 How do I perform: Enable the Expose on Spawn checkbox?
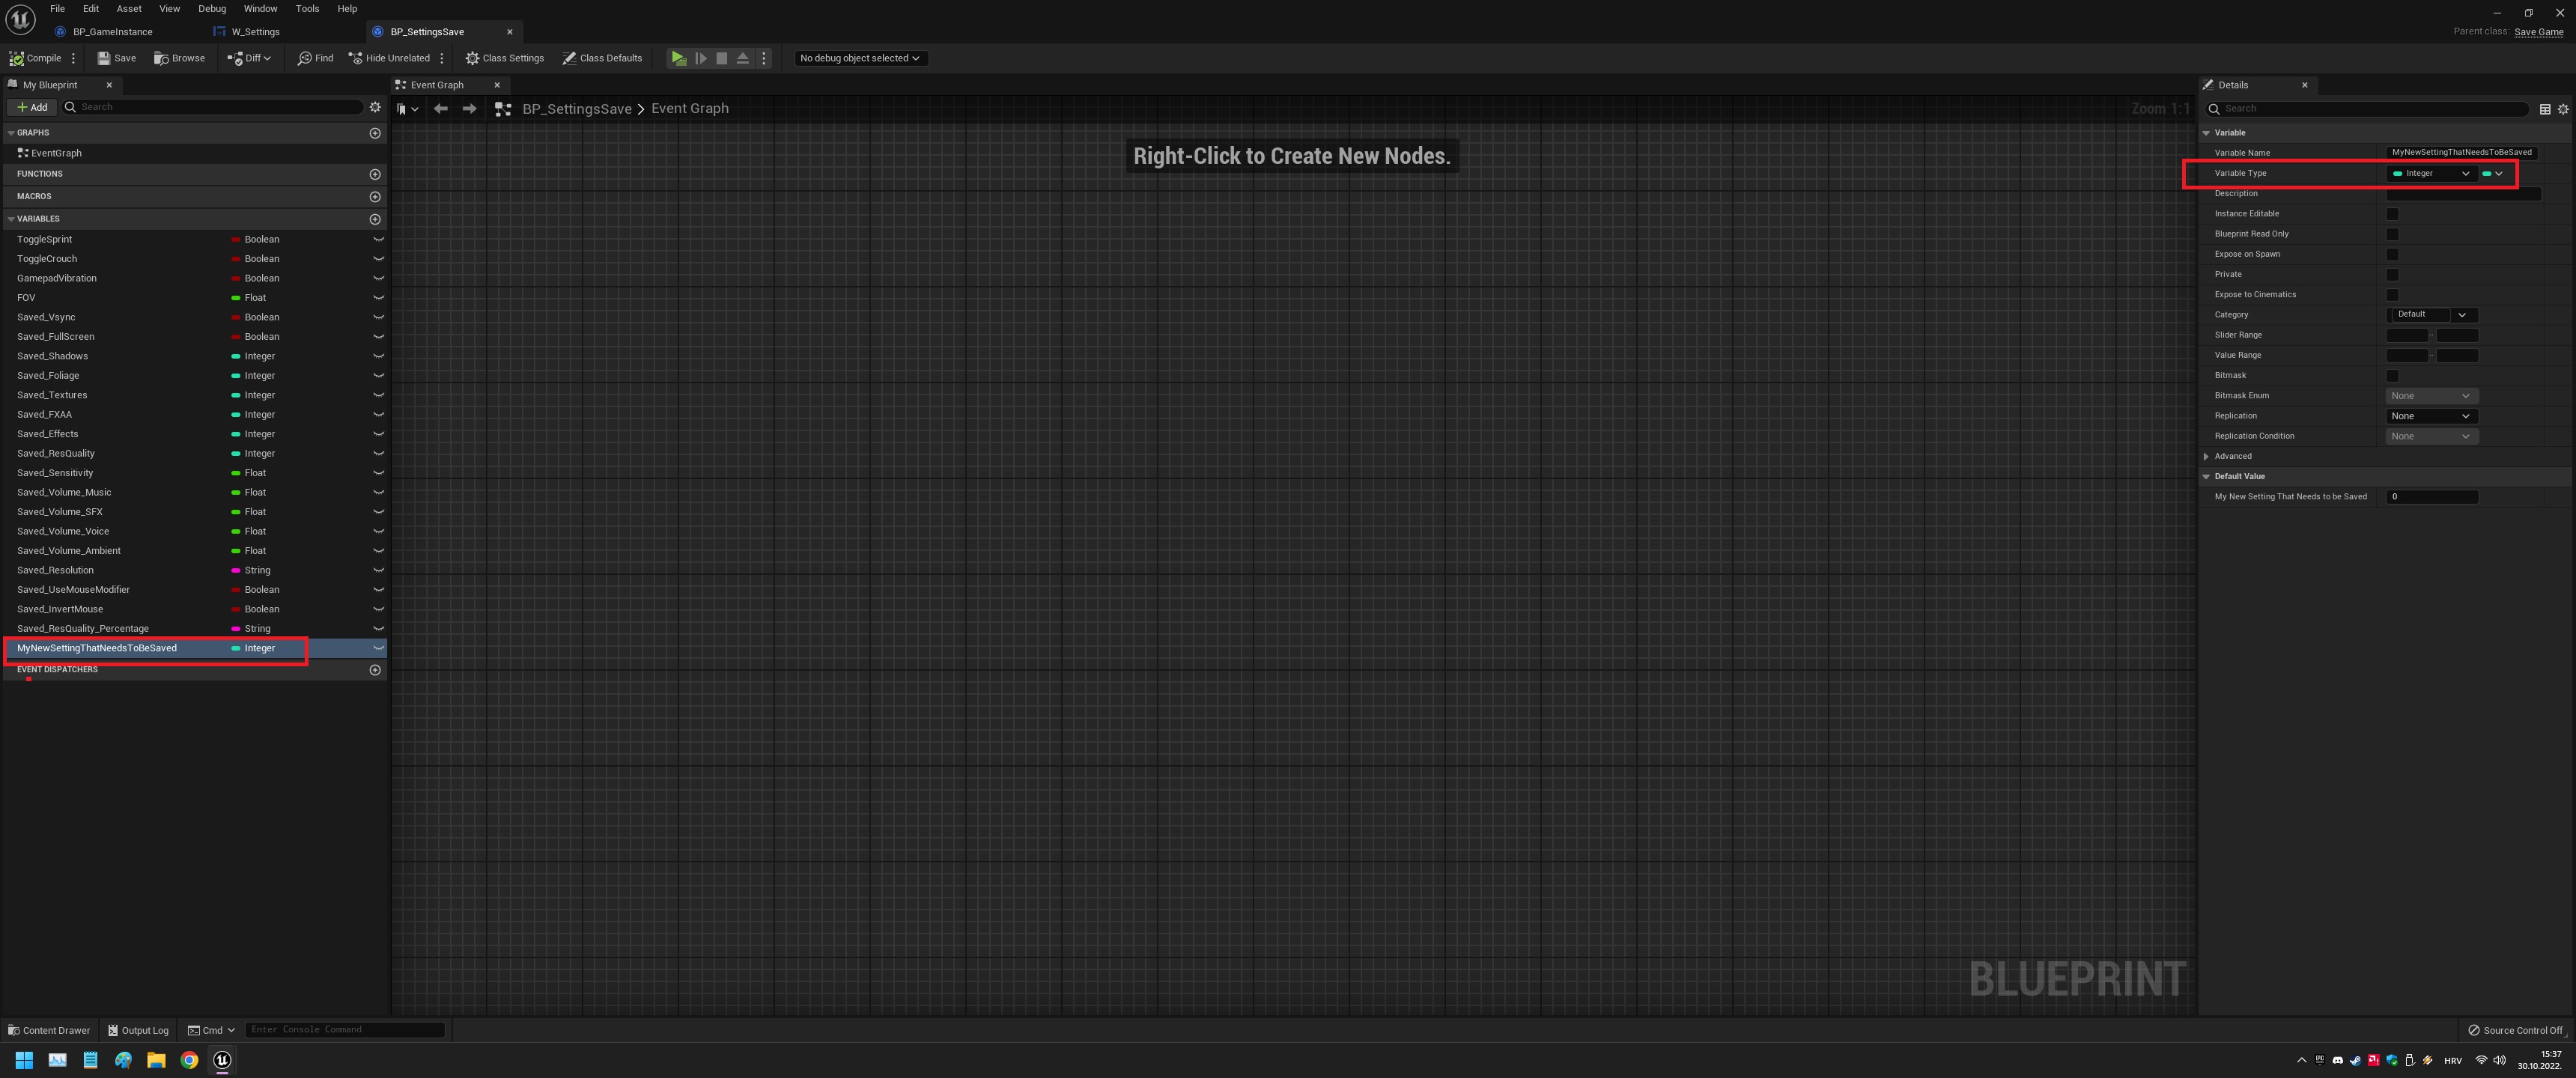(2392, 254)
